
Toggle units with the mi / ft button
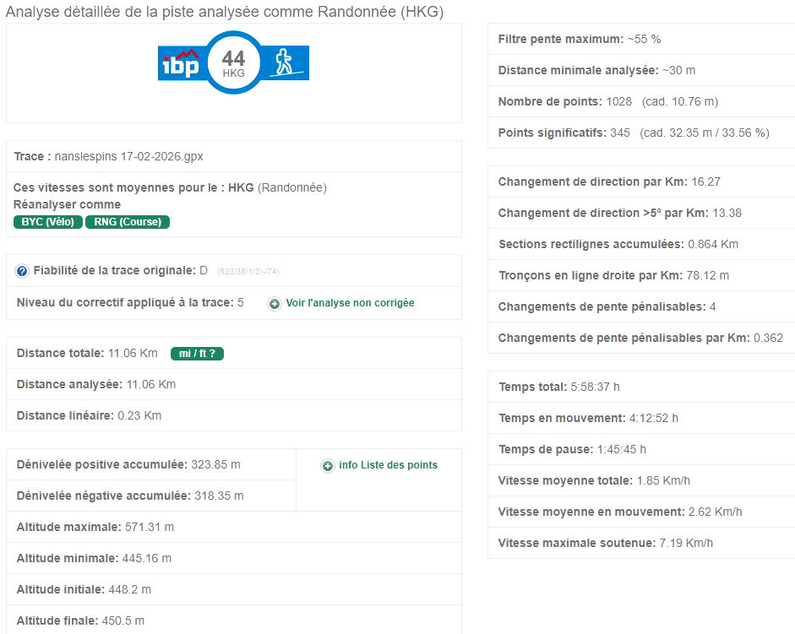point(197,354)
